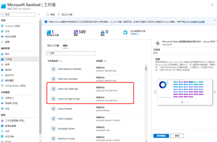Click the first carousel page dot
Image resolution: width=217 pixels, height=142 pixels.
(x=182, y=102)
